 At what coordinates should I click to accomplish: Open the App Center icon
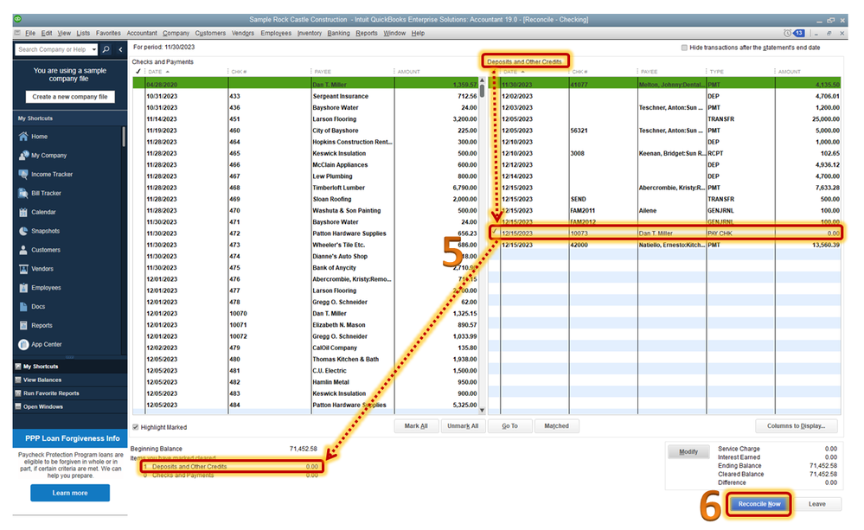click(x=23, y=344)
